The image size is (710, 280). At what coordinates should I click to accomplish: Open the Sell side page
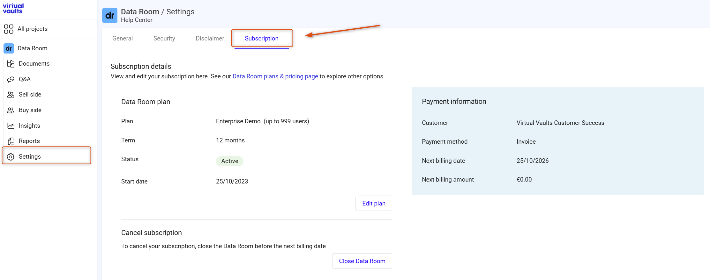30,95
